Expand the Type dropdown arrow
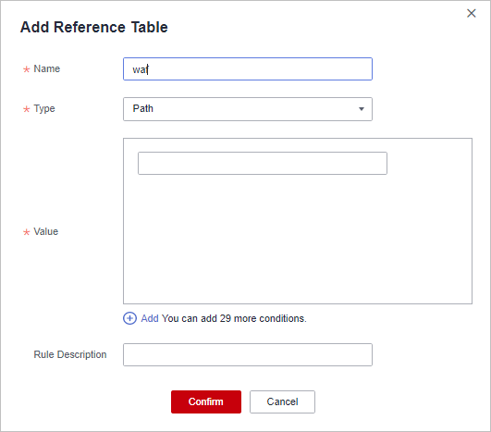Screen dimensions: 491x432 click(x=362, y=109)
